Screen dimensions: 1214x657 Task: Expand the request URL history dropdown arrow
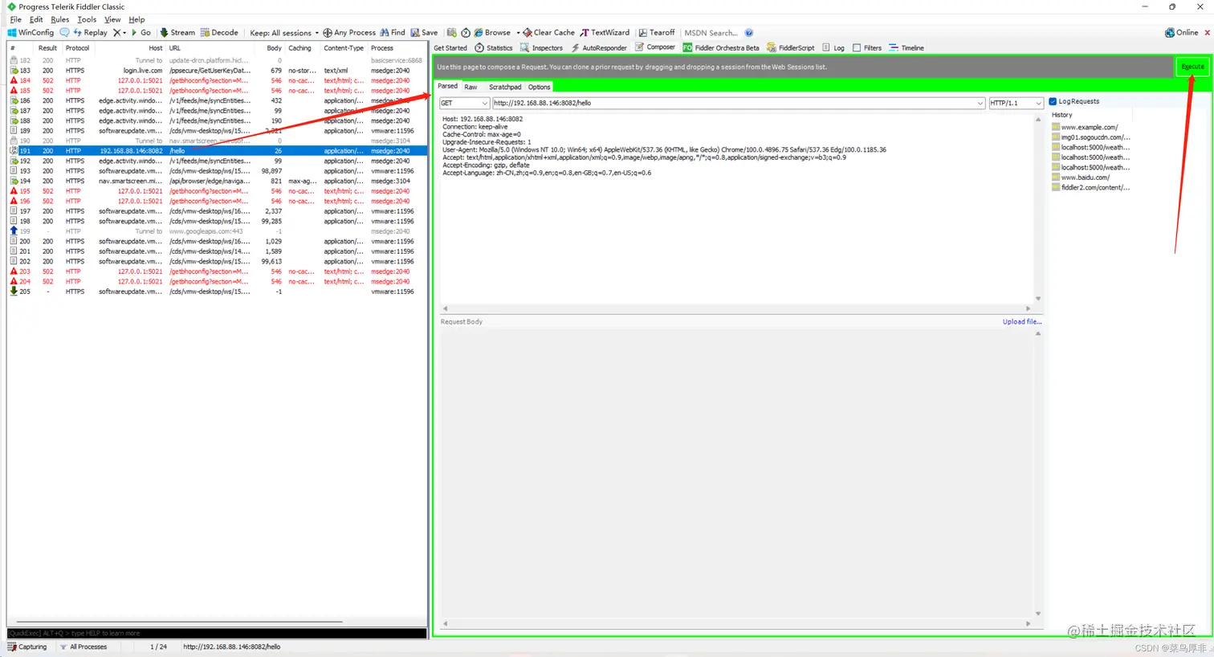980,103
